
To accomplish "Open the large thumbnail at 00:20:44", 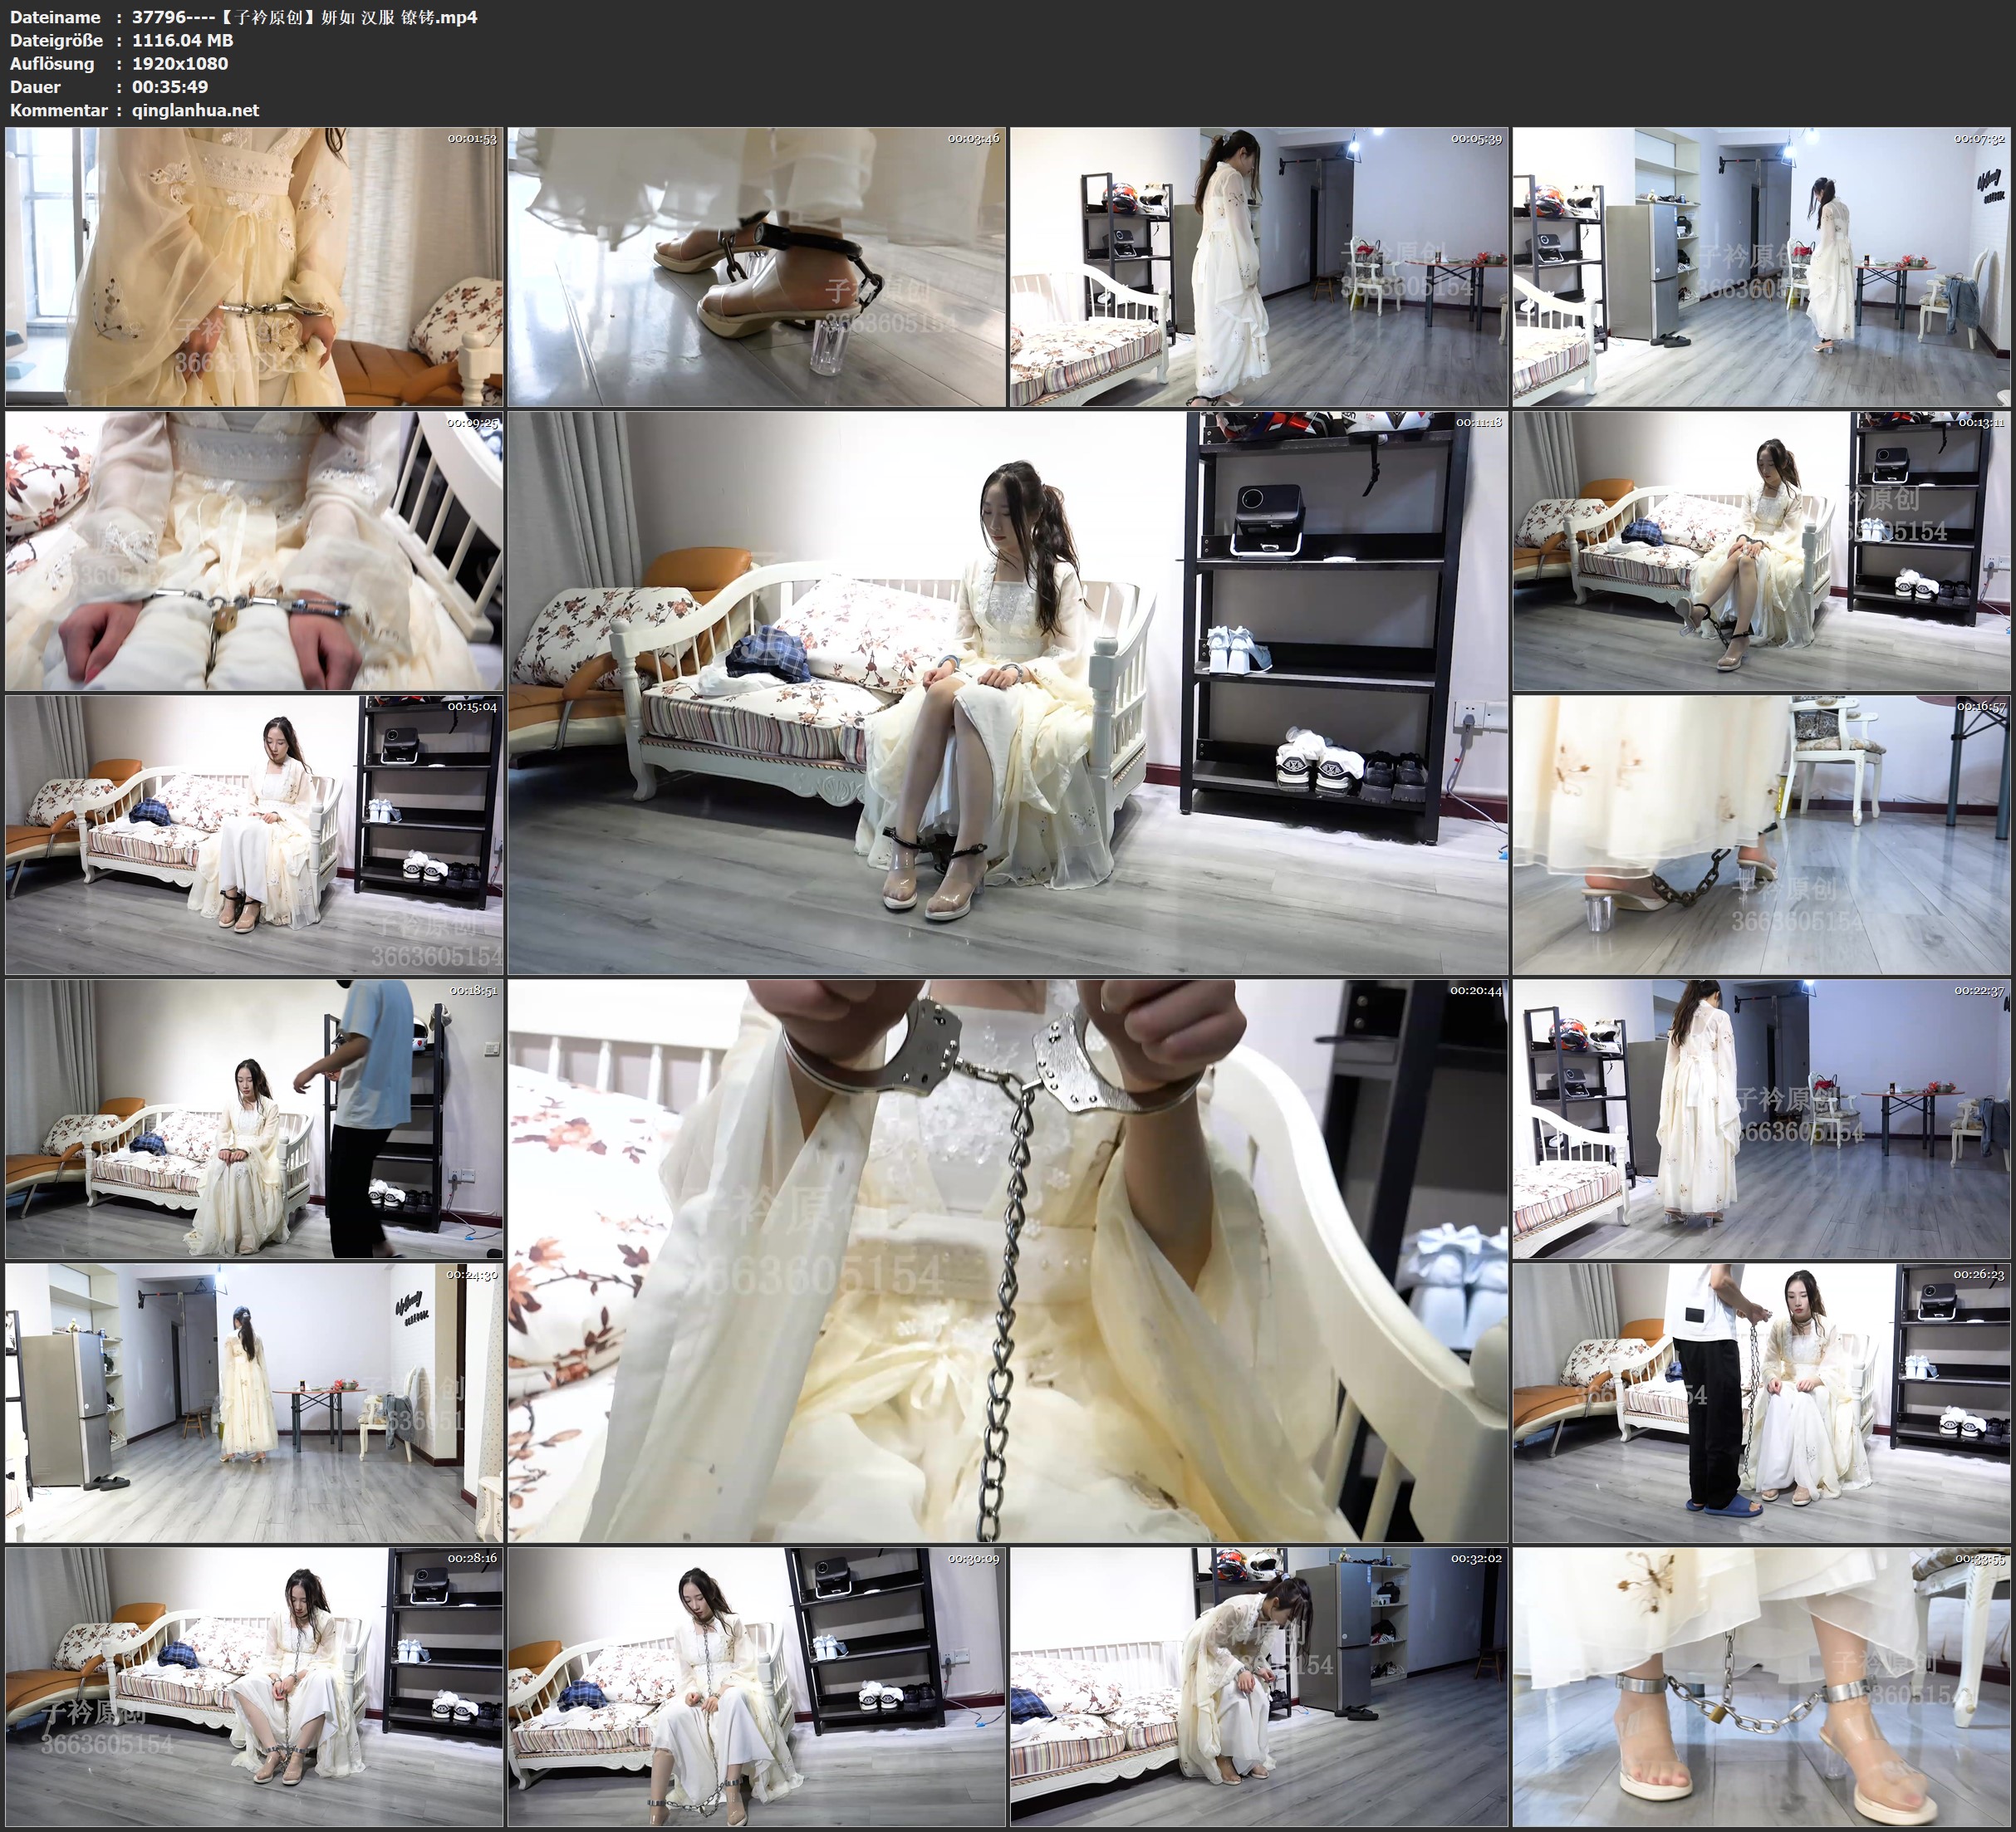I will (x=1007, y=1261).
